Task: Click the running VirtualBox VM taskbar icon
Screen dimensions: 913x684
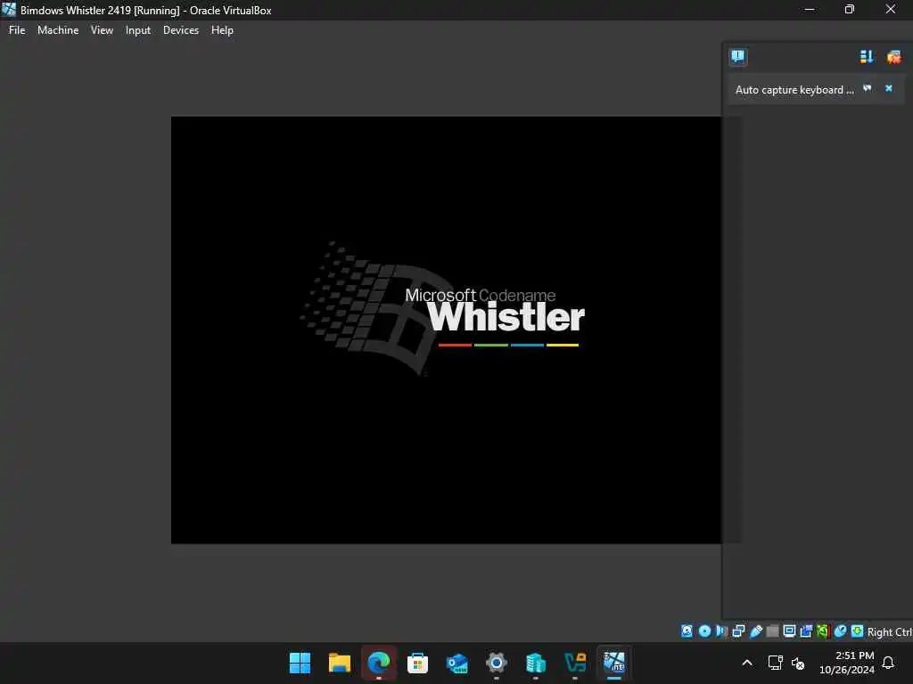Action: [614, 663]
